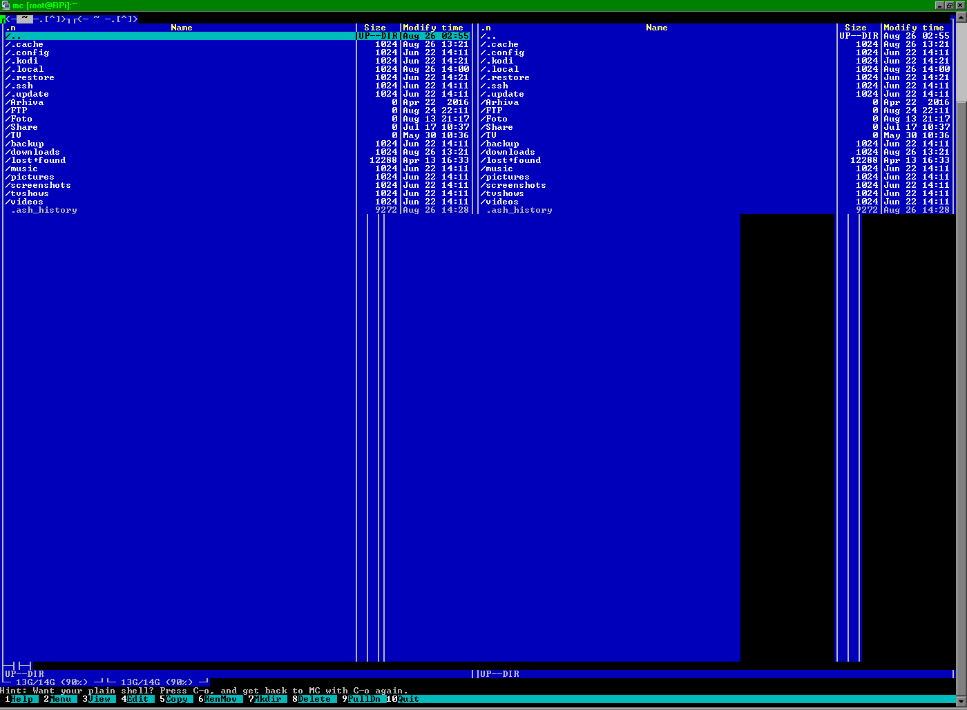Open the second panel's [^] history list
The height and width of the screenshot is (710, 967).
(126, 19)
